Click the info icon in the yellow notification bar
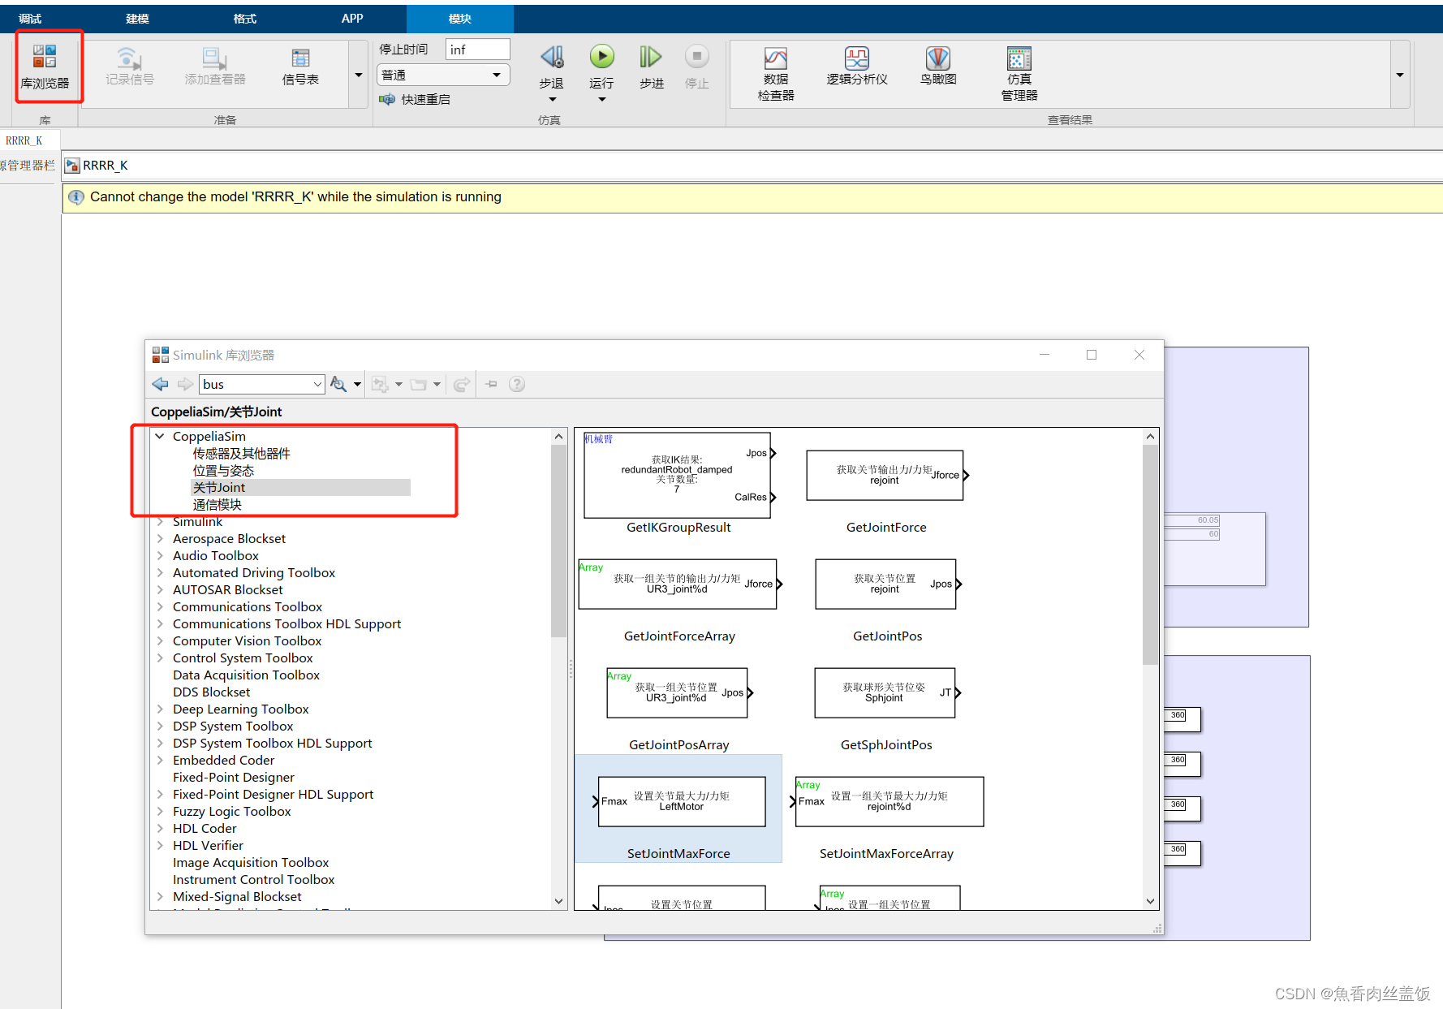This screenshot has width=1443, height=1009. [x=76, y=197]
